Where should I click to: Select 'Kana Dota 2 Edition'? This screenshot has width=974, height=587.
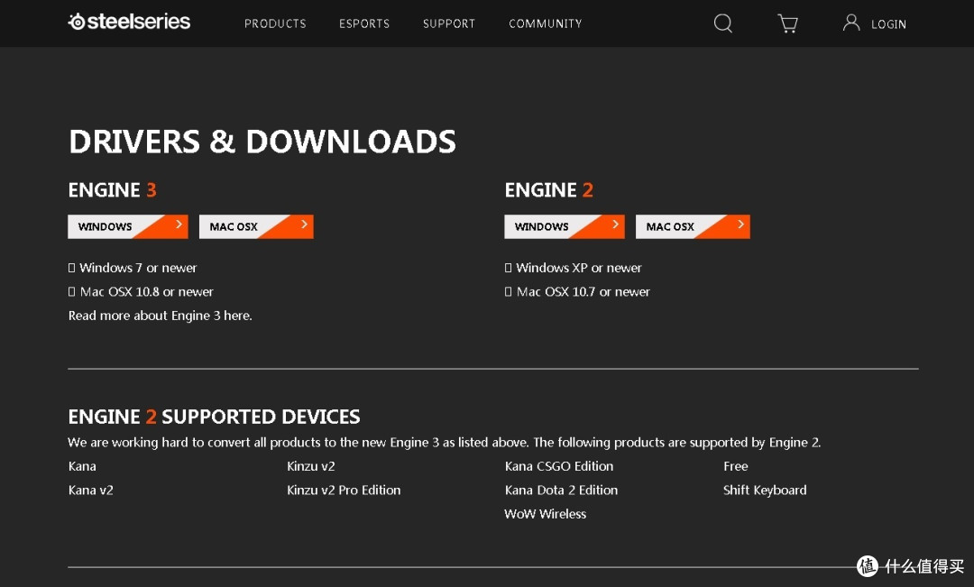coord(562,491)
